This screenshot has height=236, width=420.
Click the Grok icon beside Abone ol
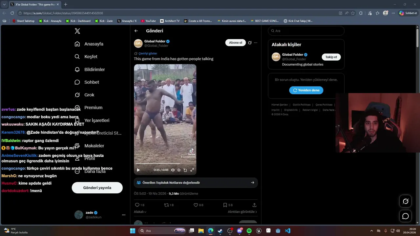tap(250, 43)
